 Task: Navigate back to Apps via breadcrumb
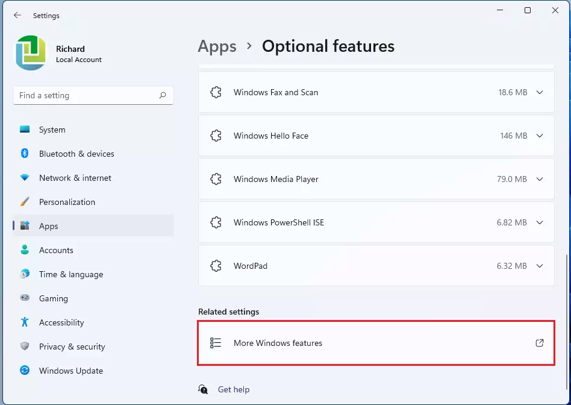pos(217,46)
